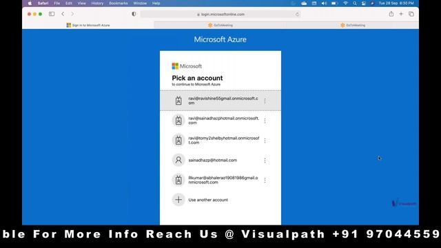Image resolution: width=441 pixels, height=248 pixels.
Task: Click Pick an account heading
Action: (x=197, y=78)
